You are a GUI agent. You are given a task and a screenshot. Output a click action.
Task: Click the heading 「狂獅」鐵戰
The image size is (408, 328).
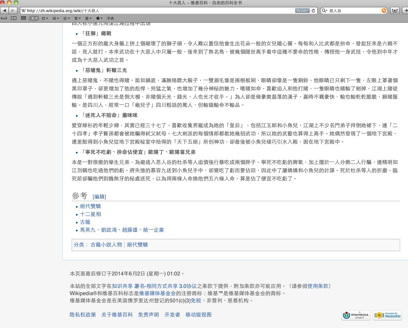96,33
